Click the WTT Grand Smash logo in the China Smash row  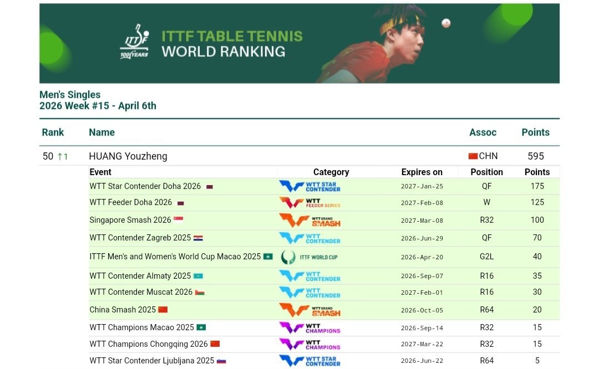tap(310, 310)
